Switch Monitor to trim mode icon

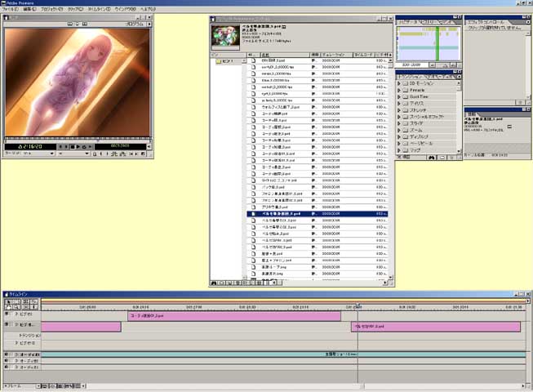coord(85,24)
